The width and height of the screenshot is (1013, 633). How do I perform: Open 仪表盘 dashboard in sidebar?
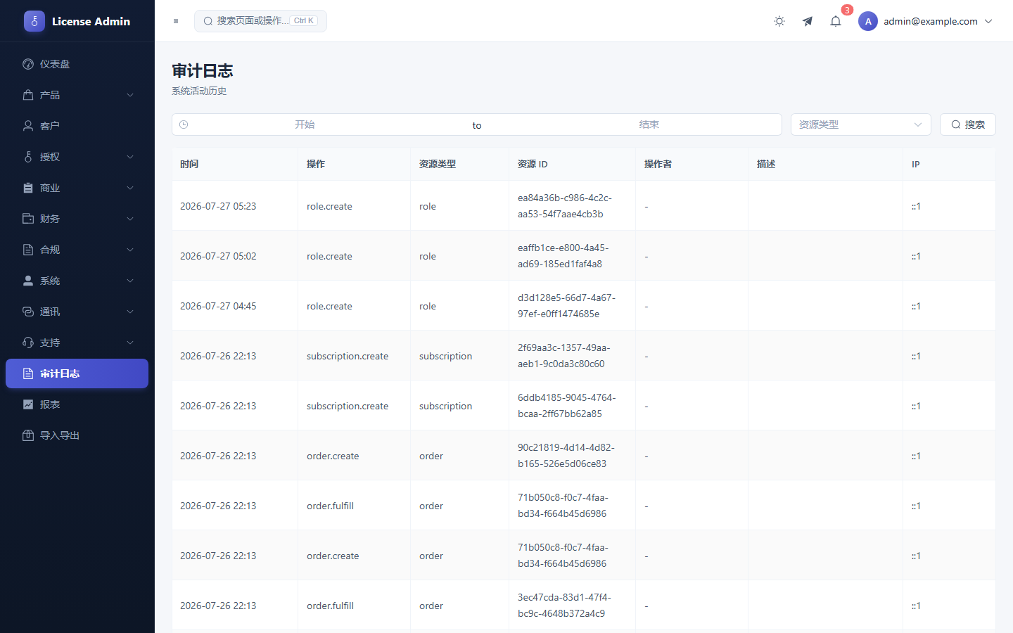pyautogui.click(x=77, y=64)
